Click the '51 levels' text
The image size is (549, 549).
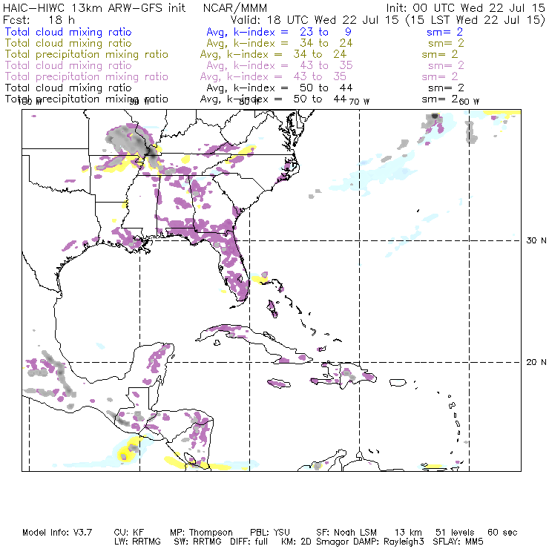tap(455, 533)
